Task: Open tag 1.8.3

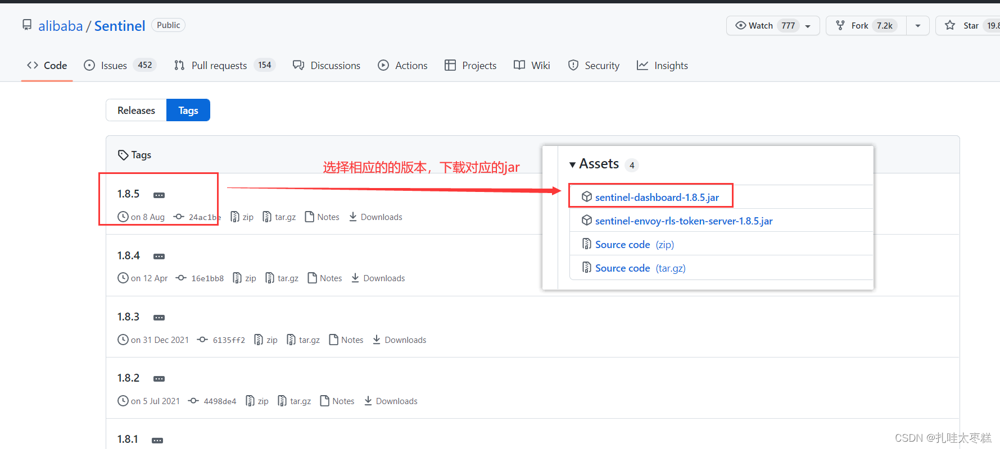Action: pyautogui.click(x=128, y=317)
